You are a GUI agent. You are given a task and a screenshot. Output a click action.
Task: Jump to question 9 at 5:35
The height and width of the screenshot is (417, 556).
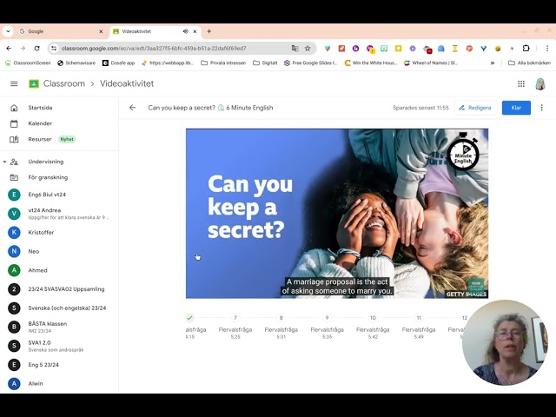tap(327, 318)
